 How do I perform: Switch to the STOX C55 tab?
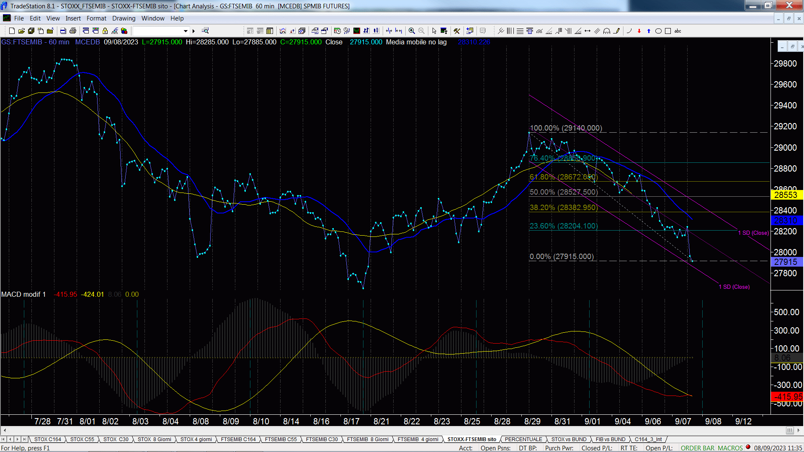[82, 439]
